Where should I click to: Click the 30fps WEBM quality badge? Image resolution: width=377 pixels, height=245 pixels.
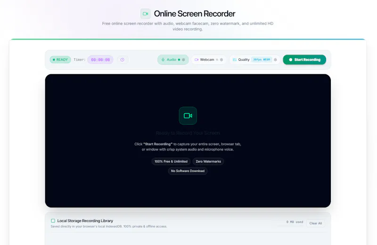(262, 60)
